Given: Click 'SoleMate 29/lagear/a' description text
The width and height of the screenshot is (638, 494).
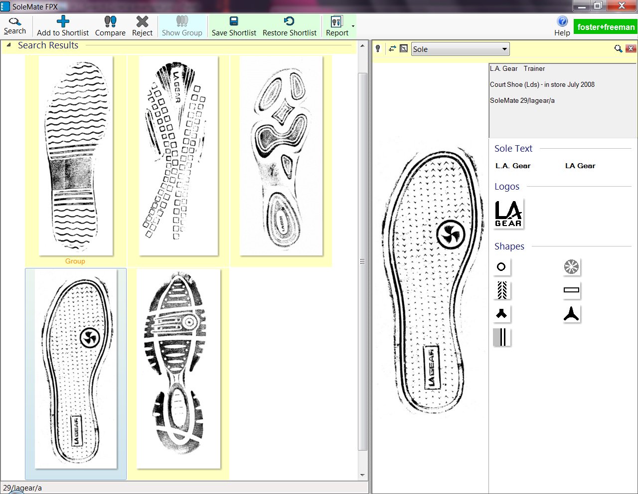Looking at the screenshot, I should point(522,100).
